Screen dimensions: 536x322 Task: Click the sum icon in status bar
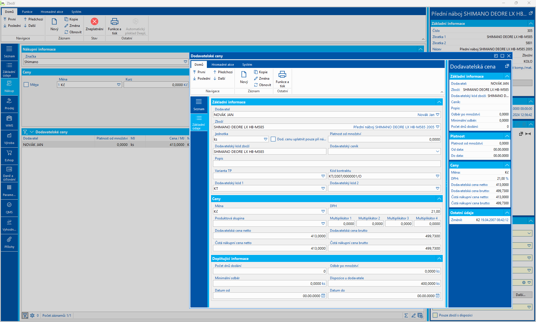(x=406, y=315)
